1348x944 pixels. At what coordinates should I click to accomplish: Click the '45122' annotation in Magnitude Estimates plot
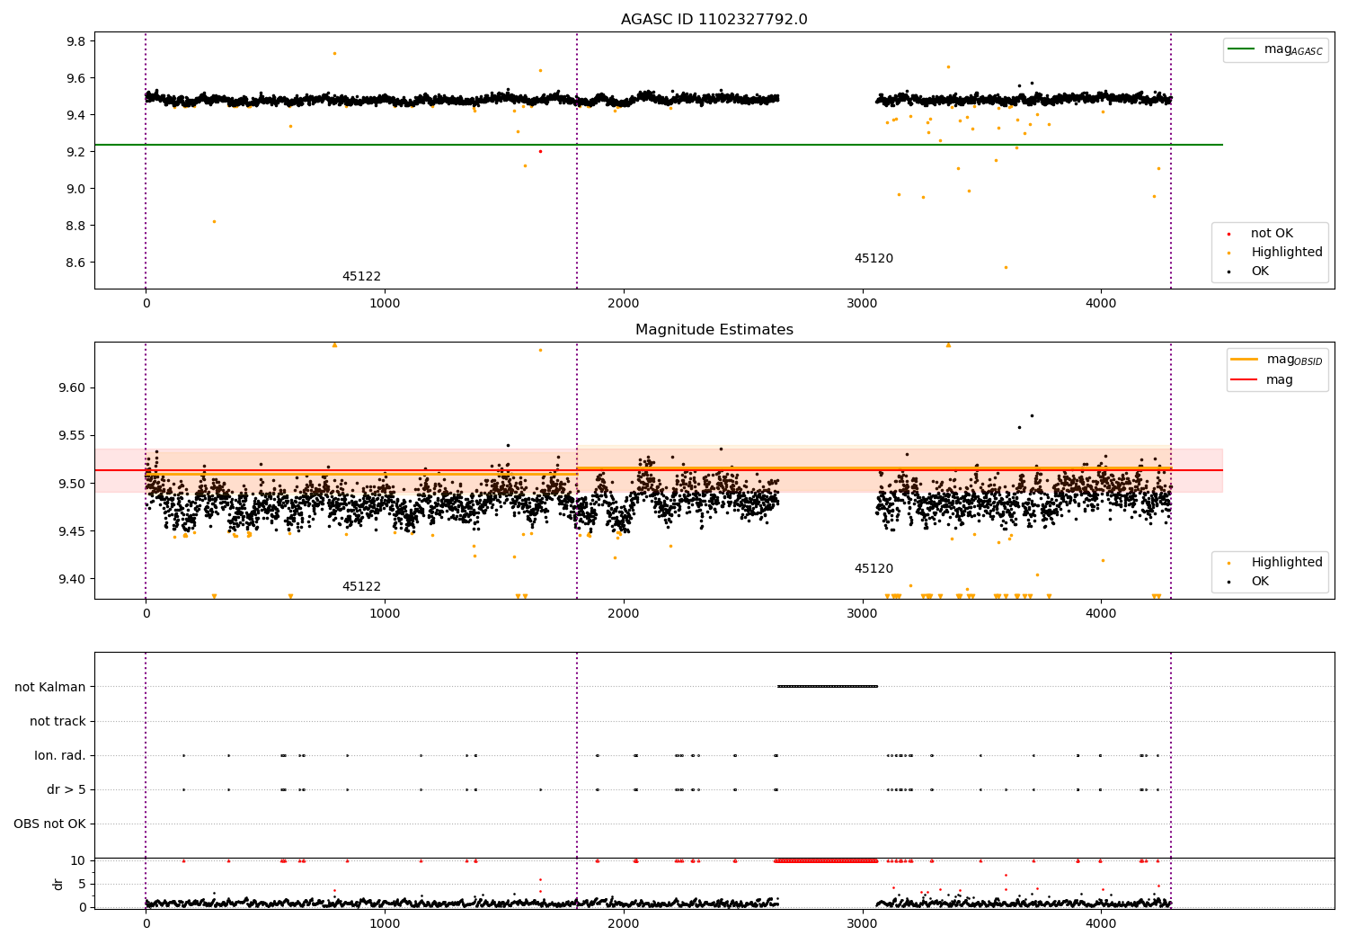361,587
